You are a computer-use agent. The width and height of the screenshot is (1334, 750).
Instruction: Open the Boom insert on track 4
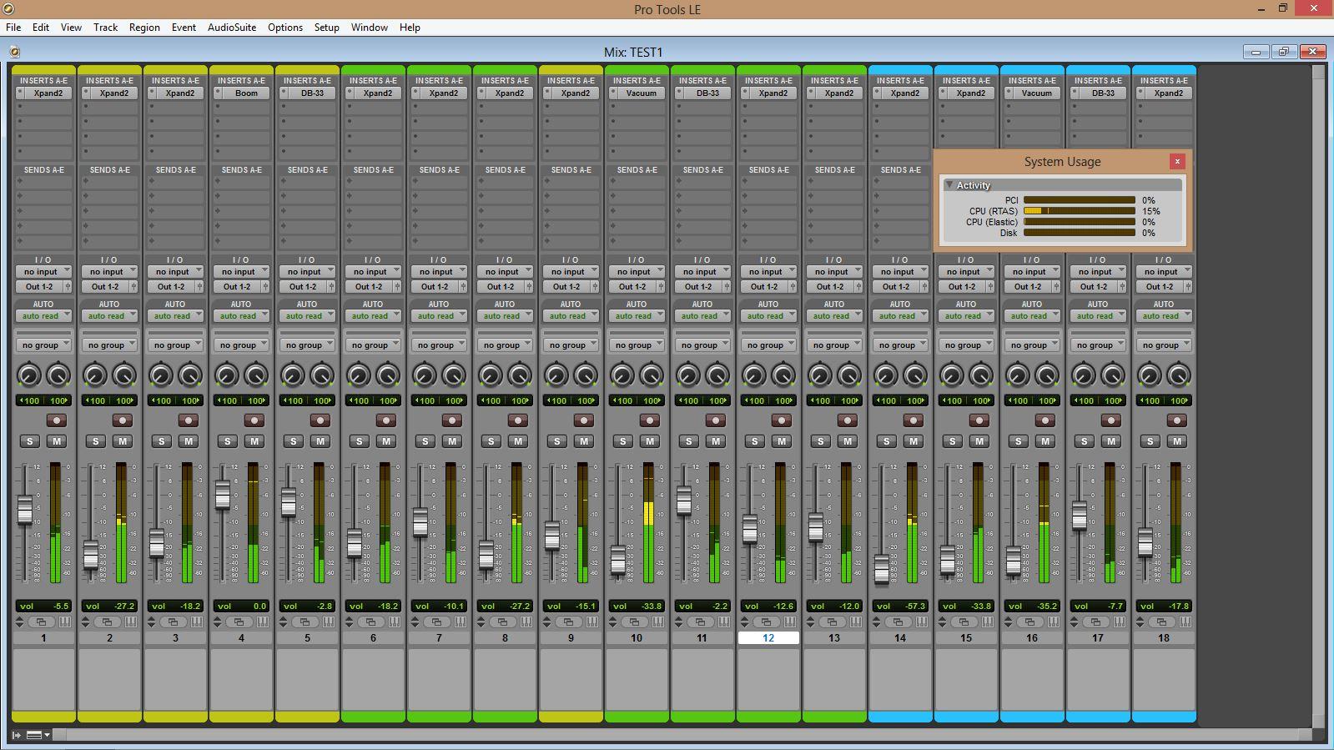[x=246, y=93]
